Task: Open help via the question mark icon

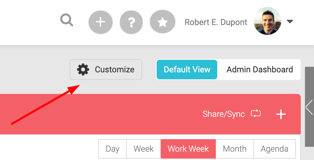Action: [x=131, y=22]
